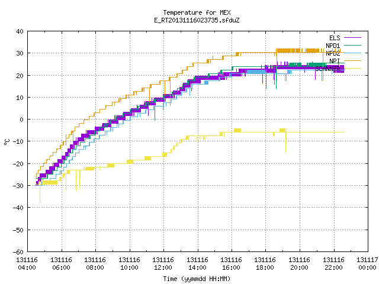Click the chart title 'Temperature for MEX'
Viewport: 379px width, 284px height.
point(197,12)
